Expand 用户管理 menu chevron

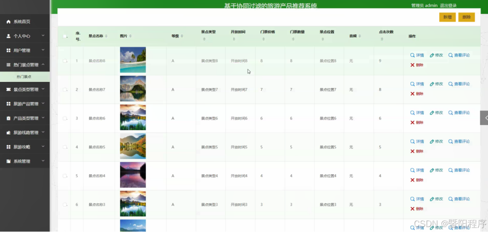43,50
